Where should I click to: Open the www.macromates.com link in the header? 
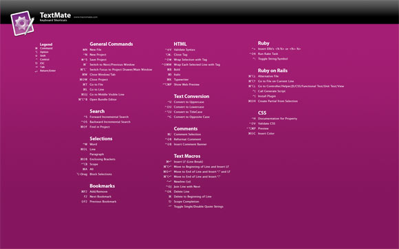pyautogui.click(x=85, y=17)
